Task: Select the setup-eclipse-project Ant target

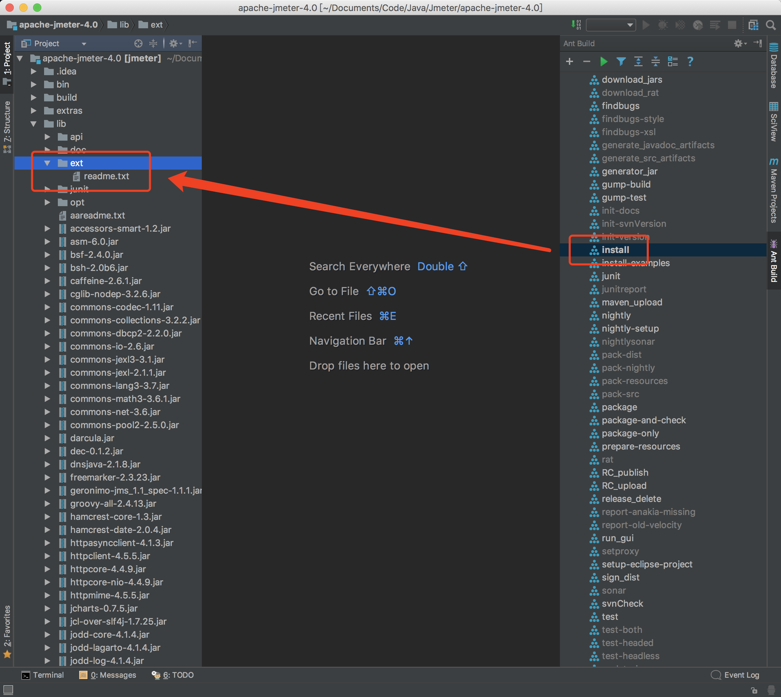Action: [647, 564]
